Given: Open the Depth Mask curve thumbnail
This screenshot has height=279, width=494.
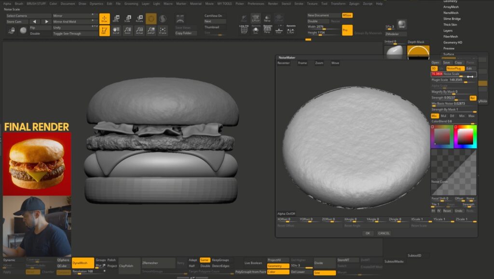Looking at the screenshot, I should (x=418, y=52).
